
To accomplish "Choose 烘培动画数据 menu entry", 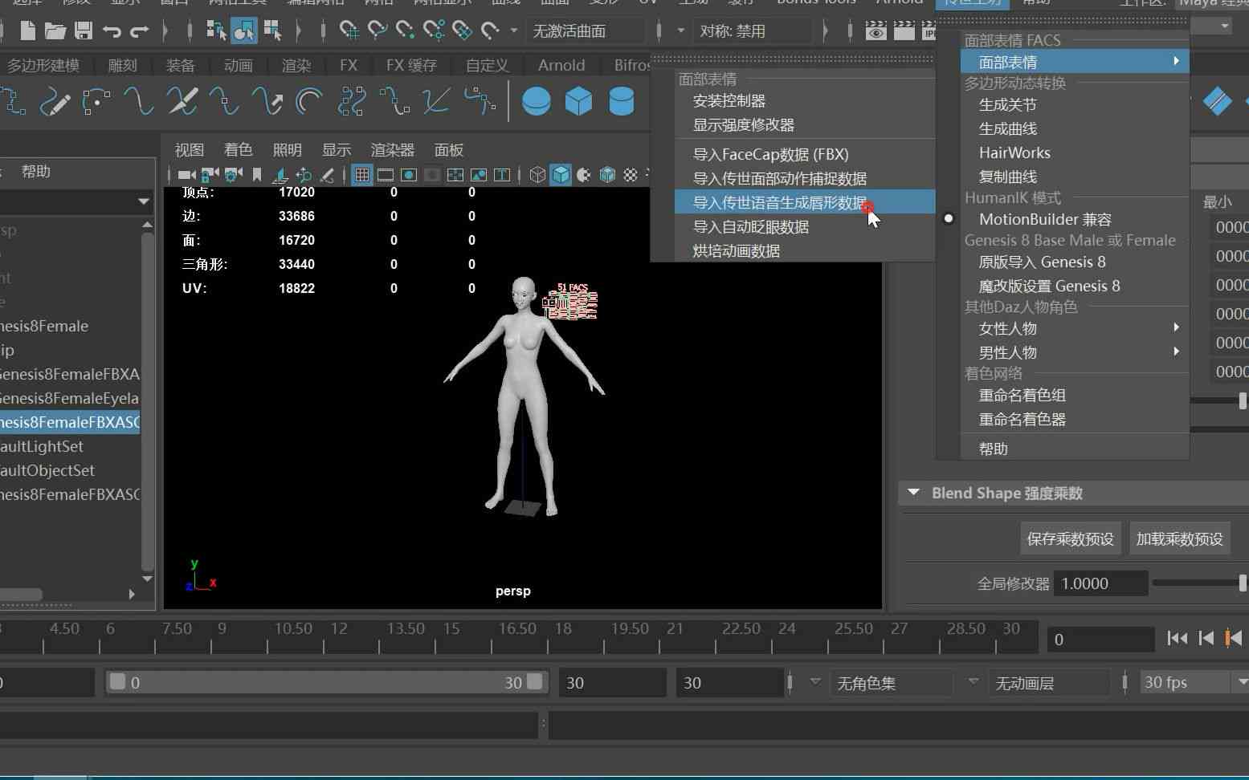I will pos(804,251).
